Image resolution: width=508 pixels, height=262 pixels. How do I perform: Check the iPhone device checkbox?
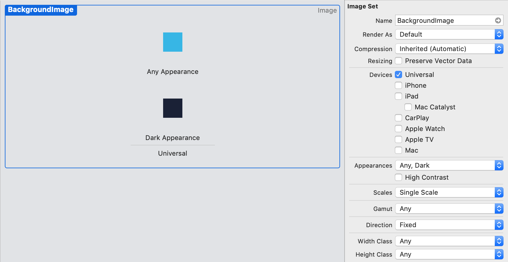click(398, 85)
